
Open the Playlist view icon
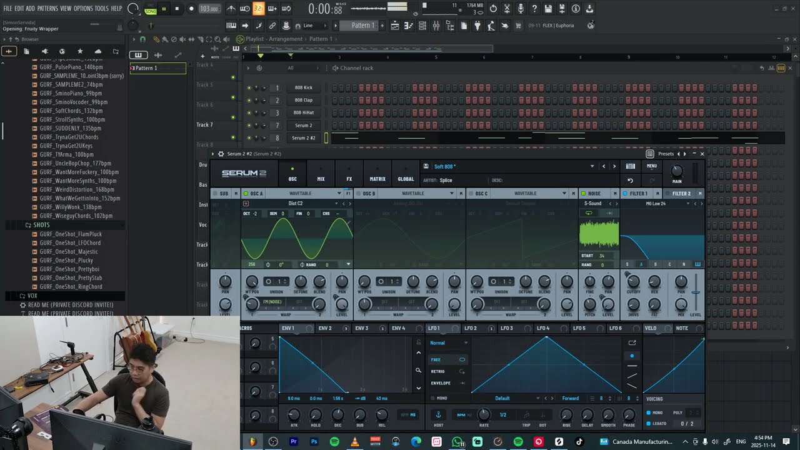pyautogui.click(x=395, y=26)
